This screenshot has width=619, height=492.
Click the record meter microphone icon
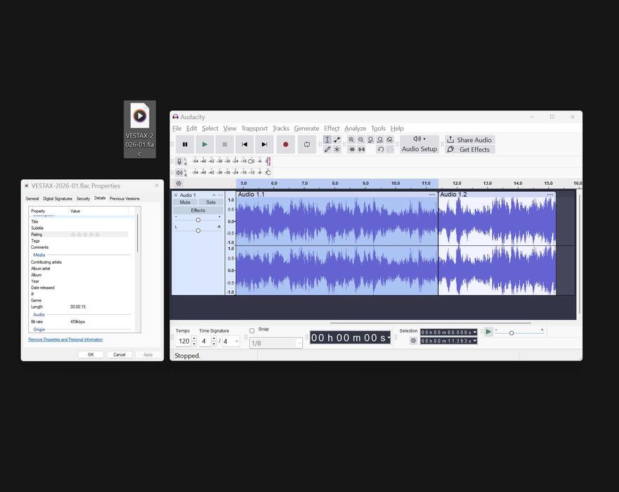coord(179,161)
